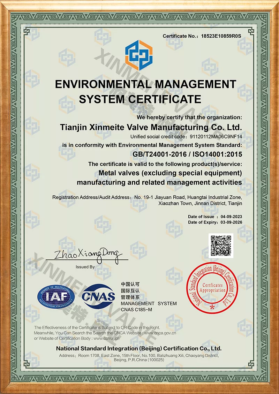Viewport: 279px width, 394px height.
Task: Click "manufacturing and related management activities" line
Action: (x=159, y=182)
